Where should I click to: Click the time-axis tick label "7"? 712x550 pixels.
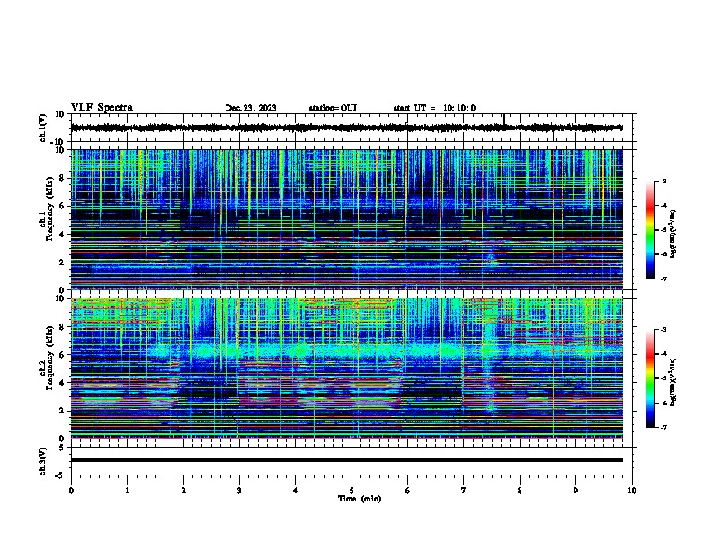464,491
